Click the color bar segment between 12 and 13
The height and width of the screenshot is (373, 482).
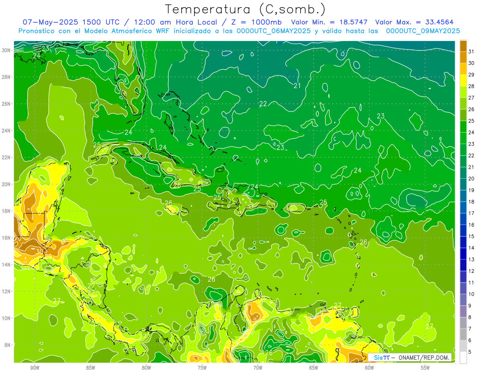click(x=463, y=265)
